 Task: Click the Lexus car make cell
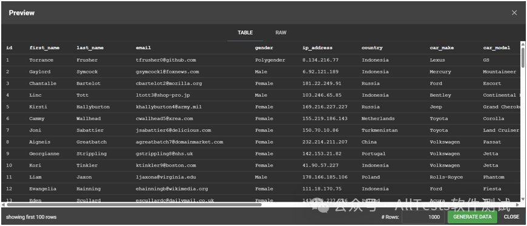pos(437,60)
